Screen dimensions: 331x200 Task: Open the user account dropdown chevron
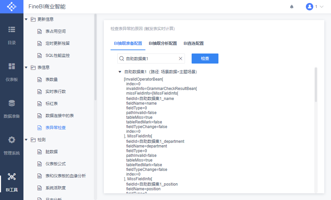pyautogui.click(x=322, y=7)
